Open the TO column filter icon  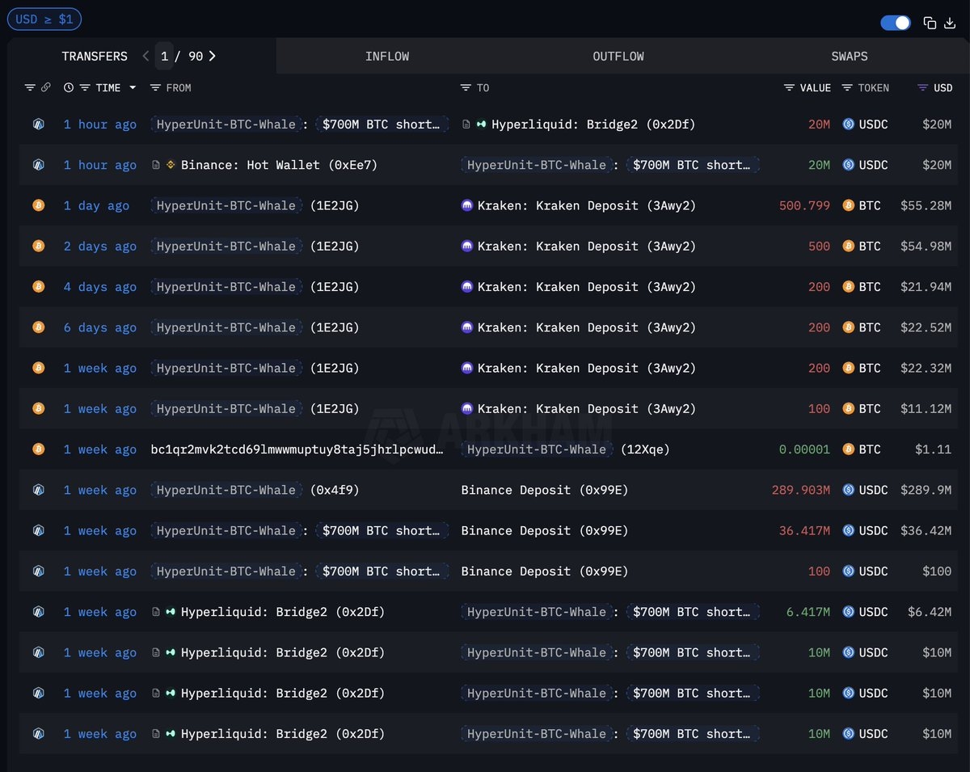466,87
